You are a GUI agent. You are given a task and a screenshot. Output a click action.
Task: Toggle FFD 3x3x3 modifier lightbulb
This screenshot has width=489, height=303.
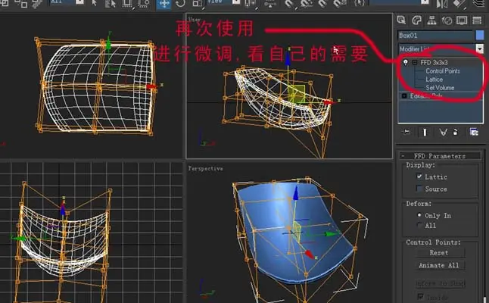click(x=406, y=62)
